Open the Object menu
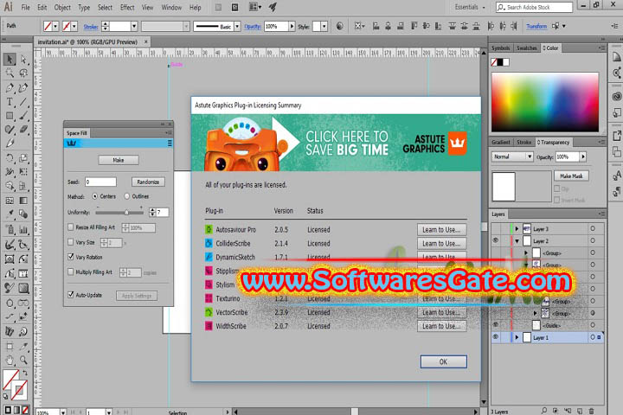The height and width of the screenshot is (415, 623). pyautogui.click(x=62, y=7)
